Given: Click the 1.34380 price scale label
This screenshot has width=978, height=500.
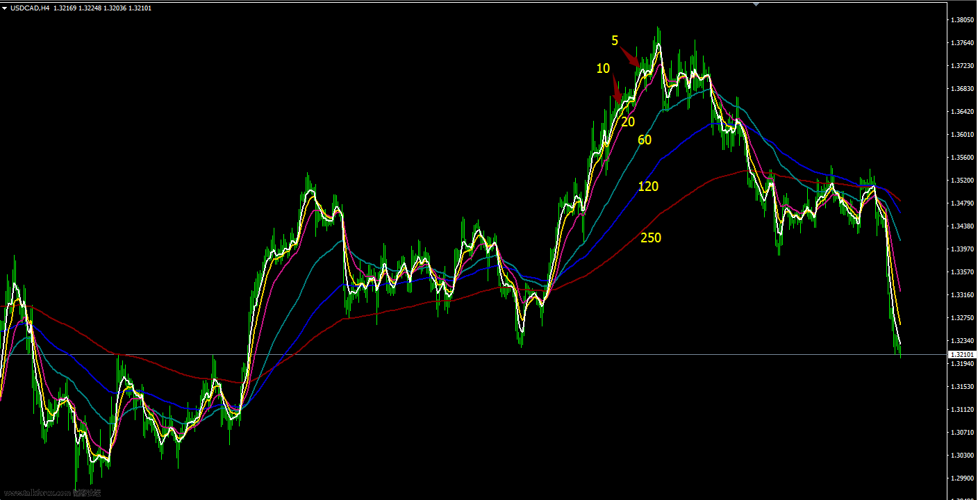Looking at the screenshot, I should click(963, 226).
